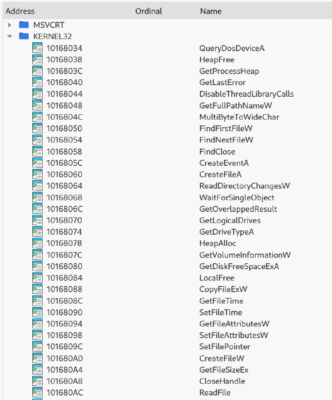Select the FindNextFileW import name

point(226,140)
